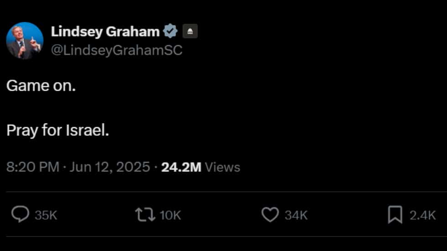Click the Lindsey Graham display name
The image size is (447, 251).
pos(105,31)
